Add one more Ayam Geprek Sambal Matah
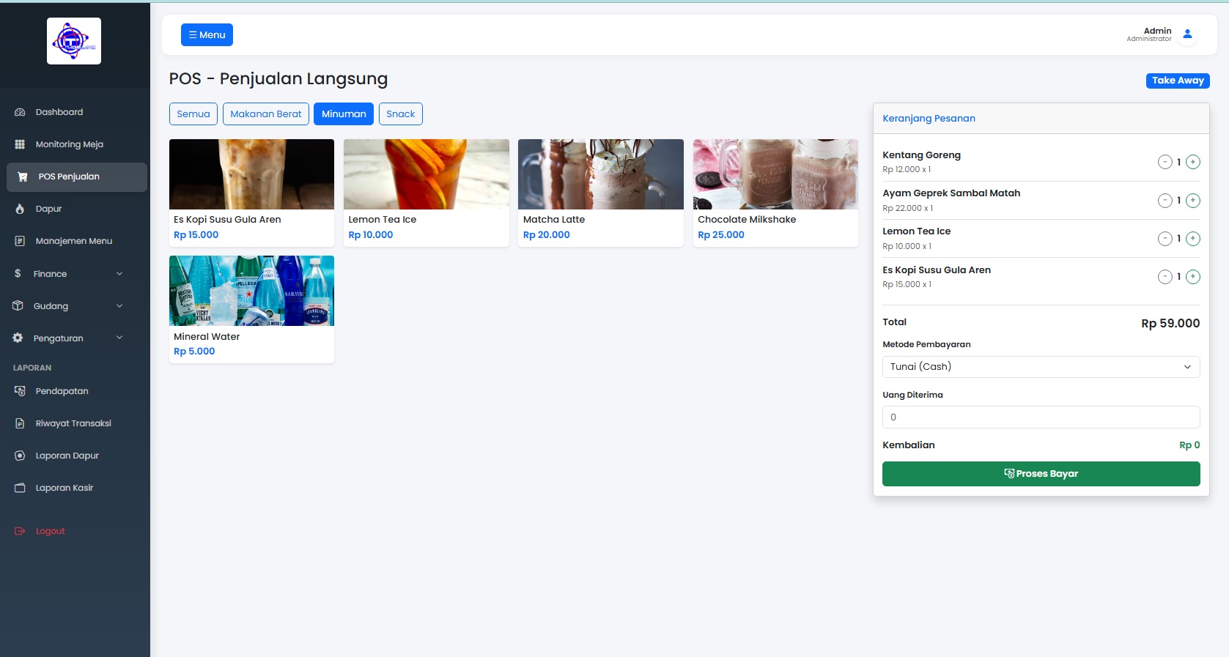 click(1193, 200)
